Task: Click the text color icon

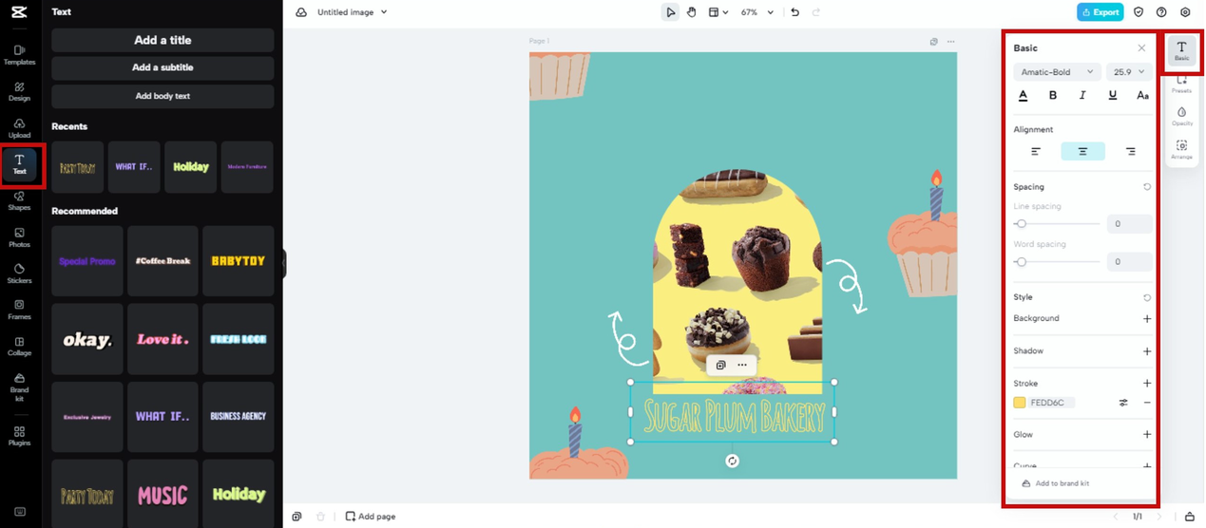Action: point(1023,95)
